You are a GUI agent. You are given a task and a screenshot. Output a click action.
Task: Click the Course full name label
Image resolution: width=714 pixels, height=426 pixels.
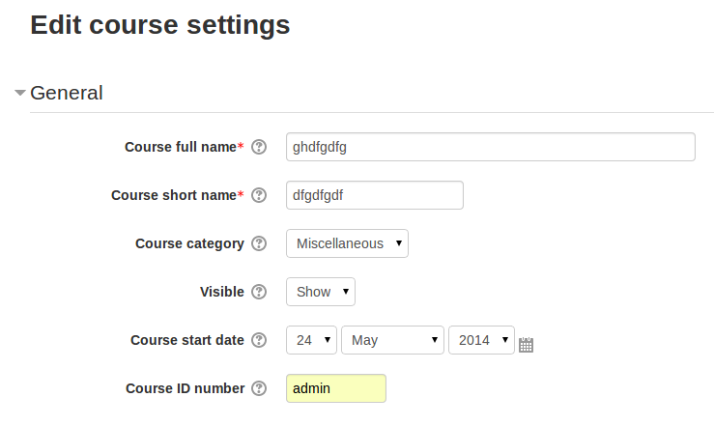coord(181,147)
